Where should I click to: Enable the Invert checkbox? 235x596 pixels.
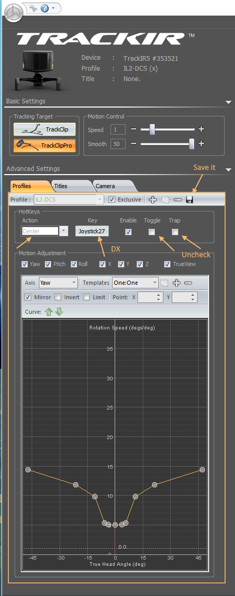tap(58, 297)
